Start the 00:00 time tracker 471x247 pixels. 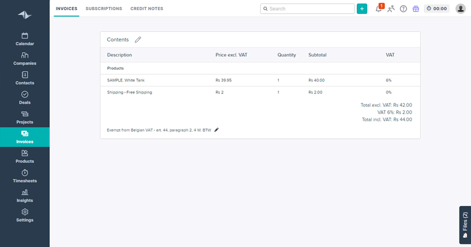pyautogui.click(x=437, y=9)
